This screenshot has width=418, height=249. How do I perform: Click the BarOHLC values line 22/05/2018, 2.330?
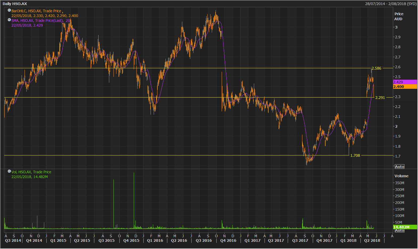tap(45, 16)
